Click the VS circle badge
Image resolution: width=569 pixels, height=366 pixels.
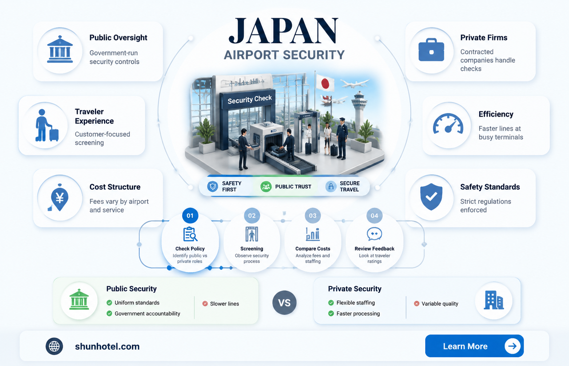pos(284,303)
